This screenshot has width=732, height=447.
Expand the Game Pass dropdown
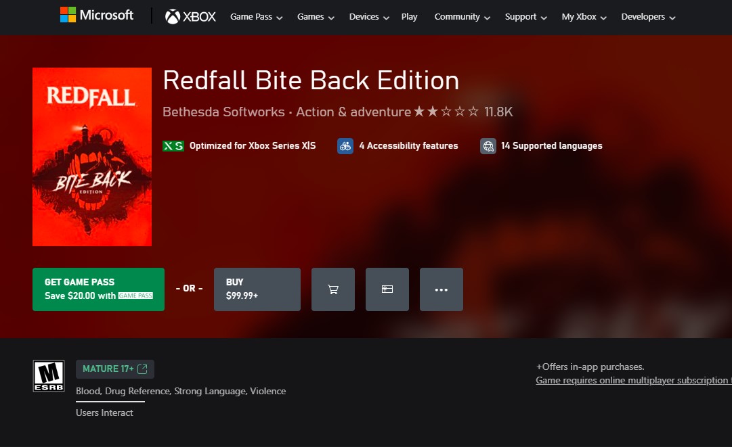255,17
